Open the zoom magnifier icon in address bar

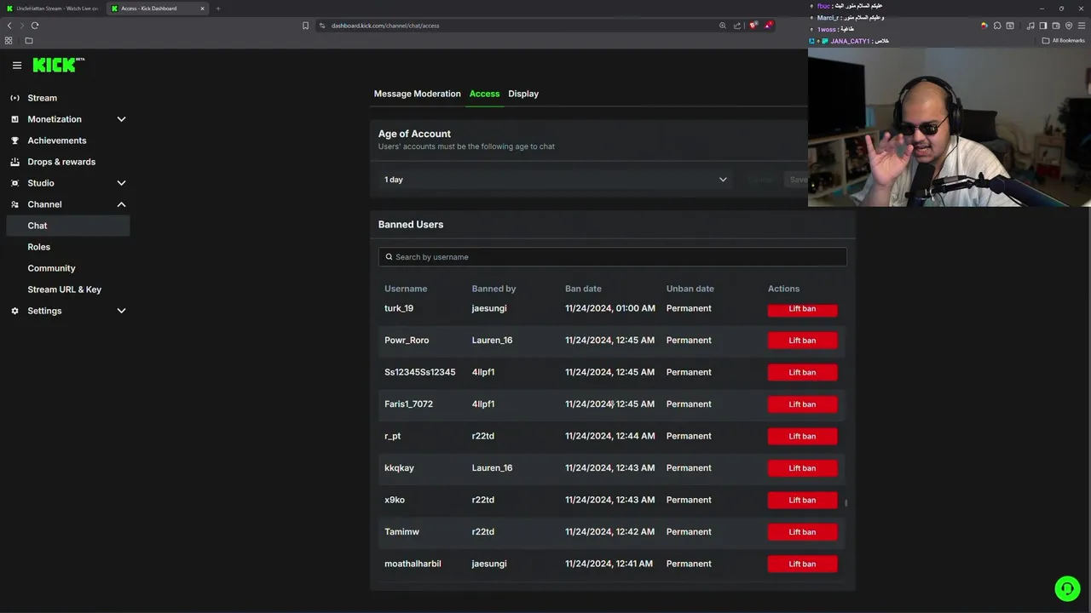[x=723, y=26]
